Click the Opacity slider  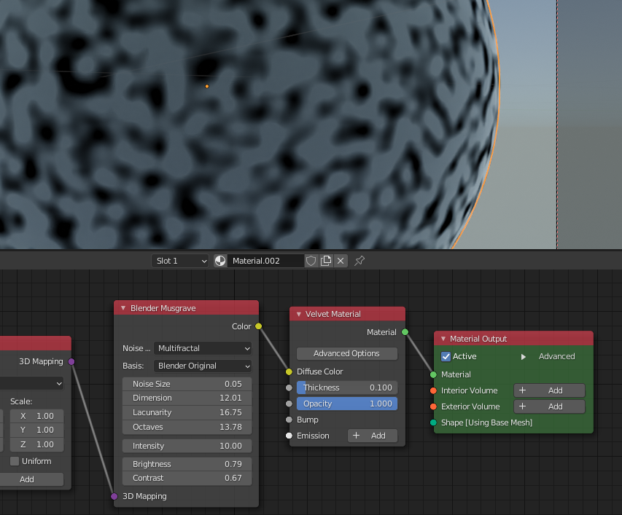[x=346, y=404]
